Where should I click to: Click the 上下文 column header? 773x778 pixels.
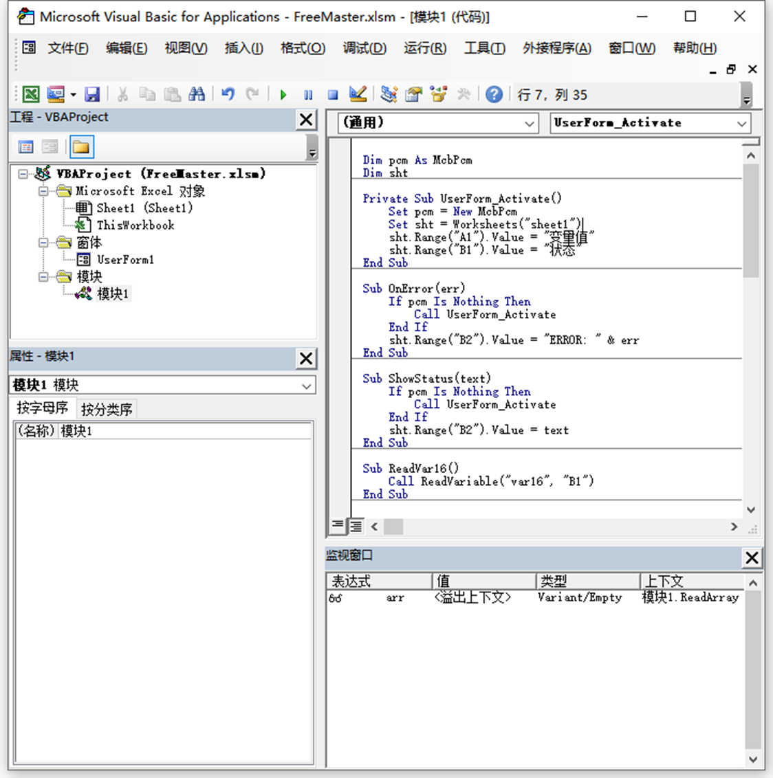(x=692, y=581)
